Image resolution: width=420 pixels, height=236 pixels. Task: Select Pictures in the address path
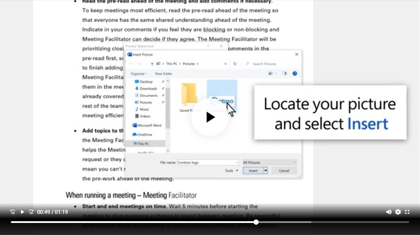pyautogui.click(x=189, y=64)
